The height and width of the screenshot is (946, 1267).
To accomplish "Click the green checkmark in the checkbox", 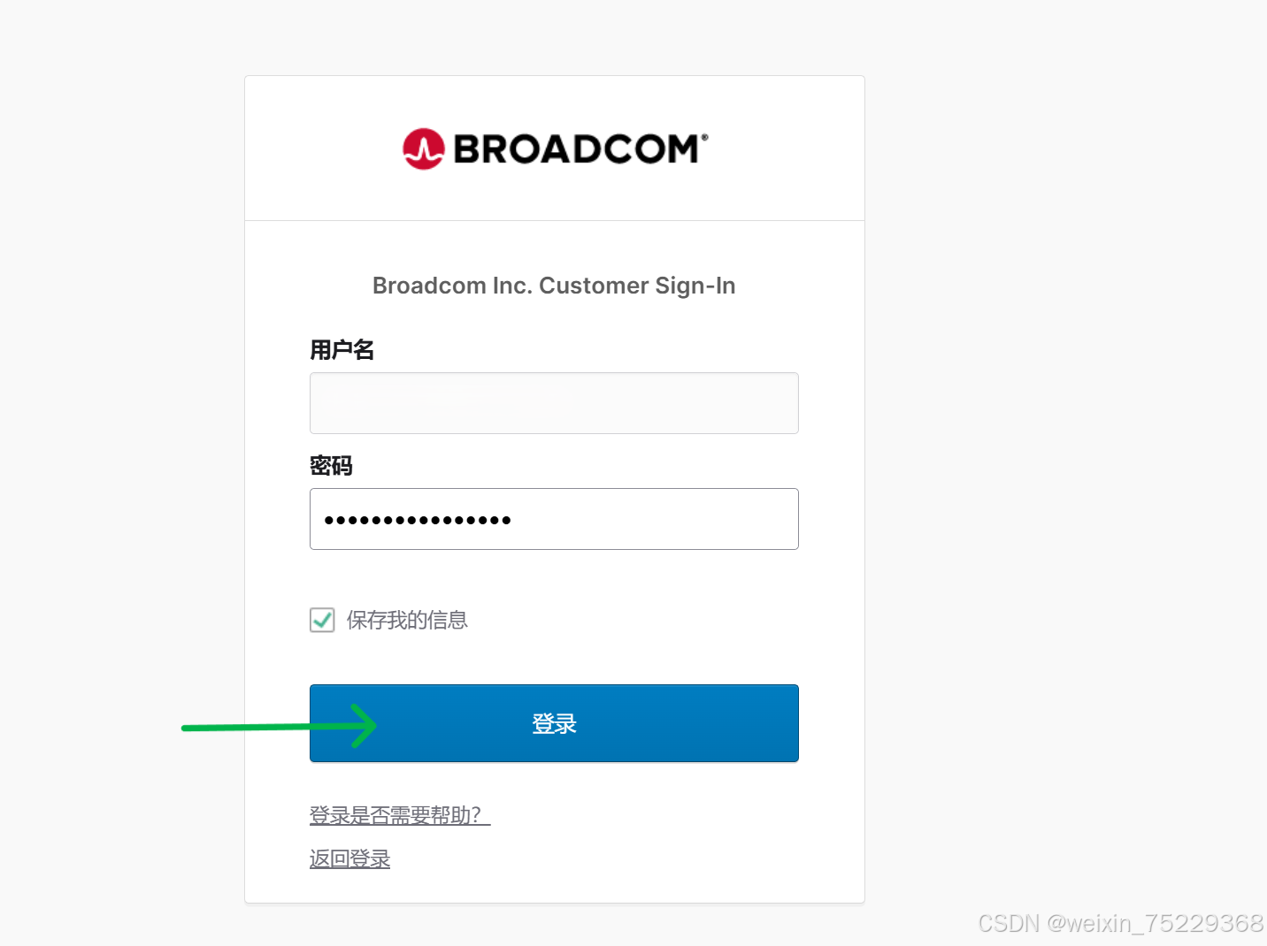I will click(x=322, y=620).
